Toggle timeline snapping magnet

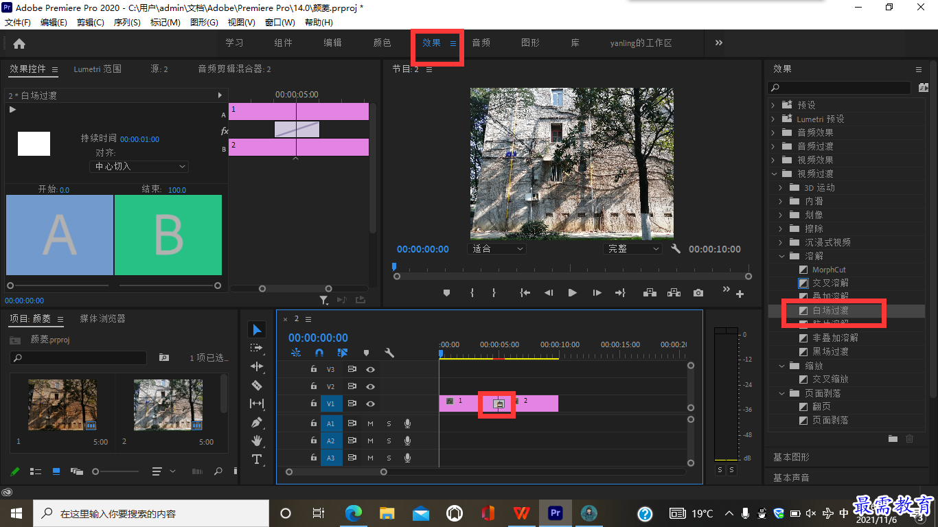[x=319, y=353]
